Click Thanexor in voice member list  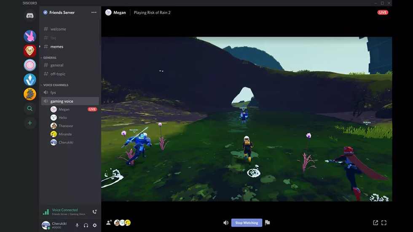66,126
